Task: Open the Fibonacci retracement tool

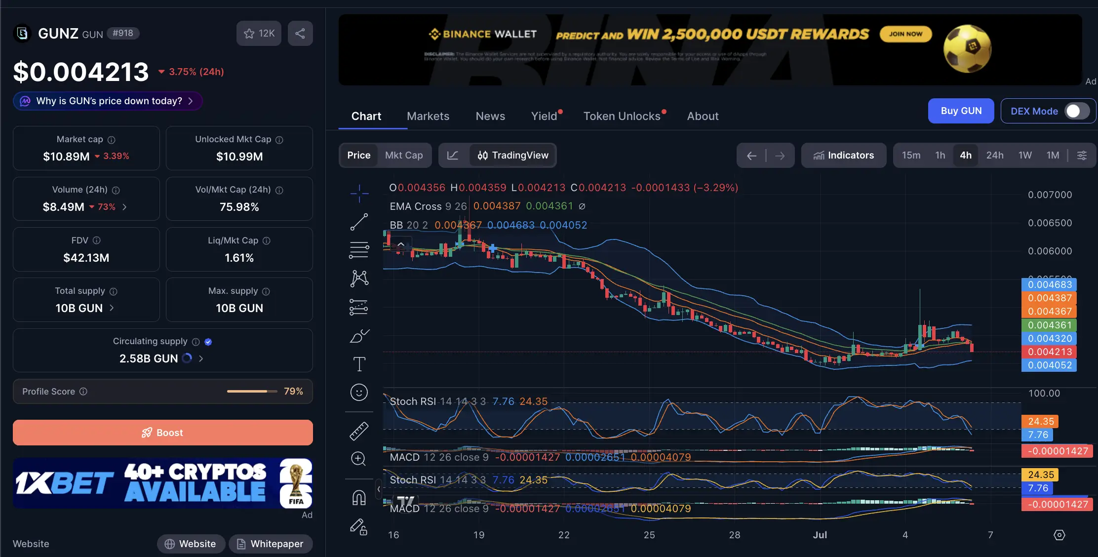Action: click(x=359, y=250)
